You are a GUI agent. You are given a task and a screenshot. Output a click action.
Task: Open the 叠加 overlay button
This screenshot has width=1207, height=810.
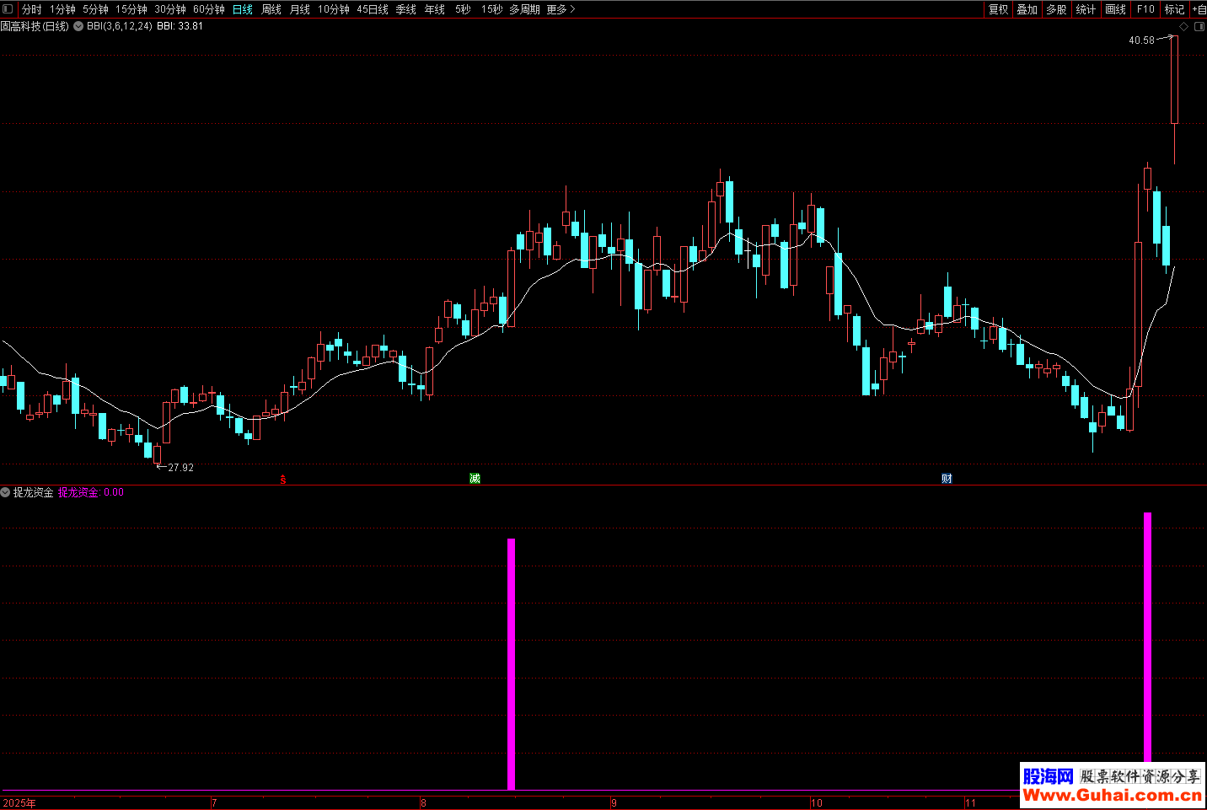(x=1027, y=9)
